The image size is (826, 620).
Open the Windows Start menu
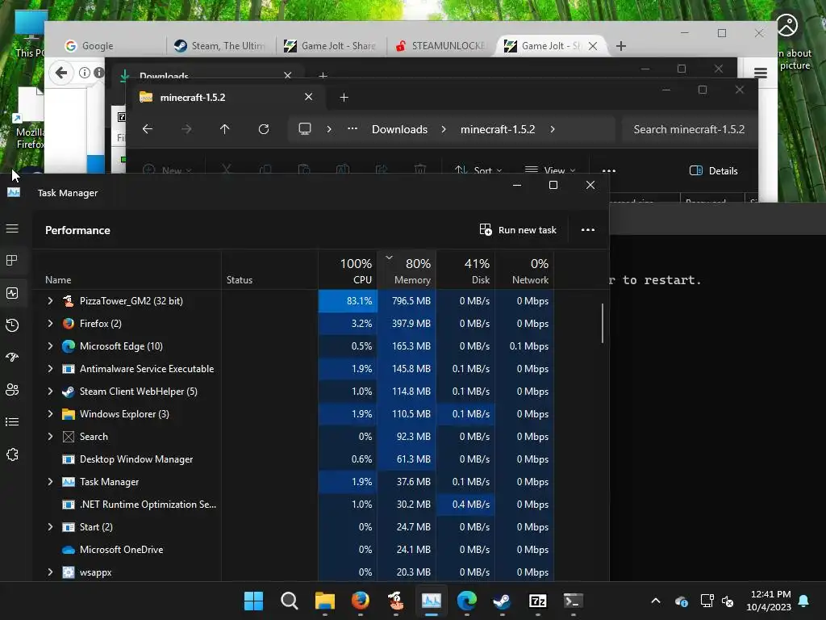[253, 601]
